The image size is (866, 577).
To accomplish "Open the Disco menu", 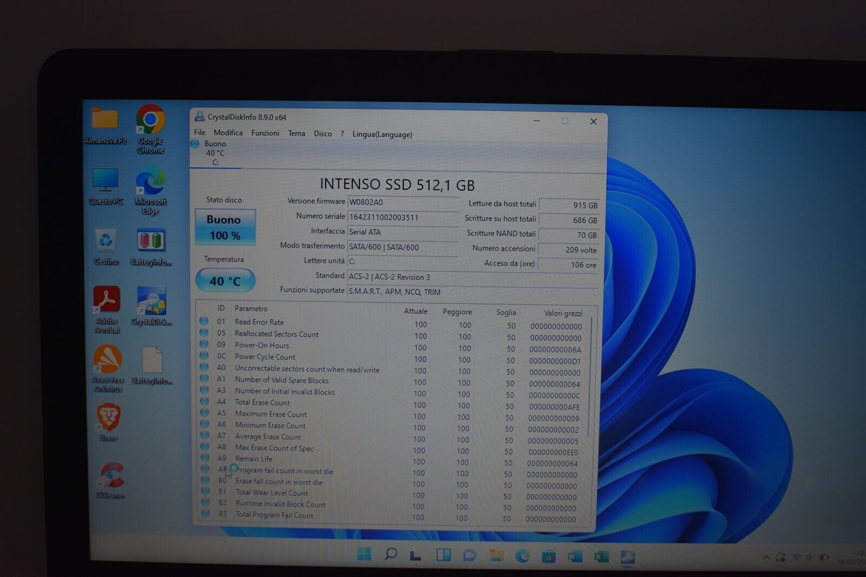I will pyautogui.click(x=323, y=134).
